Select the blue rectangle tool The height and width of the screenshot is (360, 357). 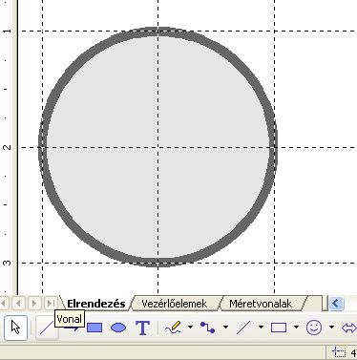point(94,328)
